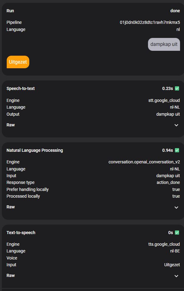Click the Text-to-speech section heading
This screenshot has height=291, width=184.
click(21, 233)
